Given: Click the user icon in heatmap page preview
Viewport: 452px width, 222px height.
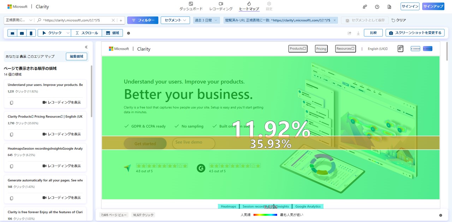Looking at the screenshot, I should click(x=400, y=49).
